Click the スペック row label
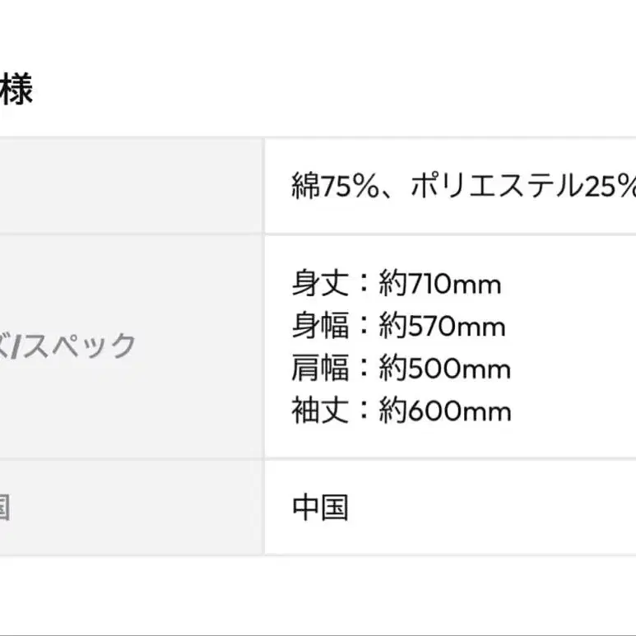 67,346
